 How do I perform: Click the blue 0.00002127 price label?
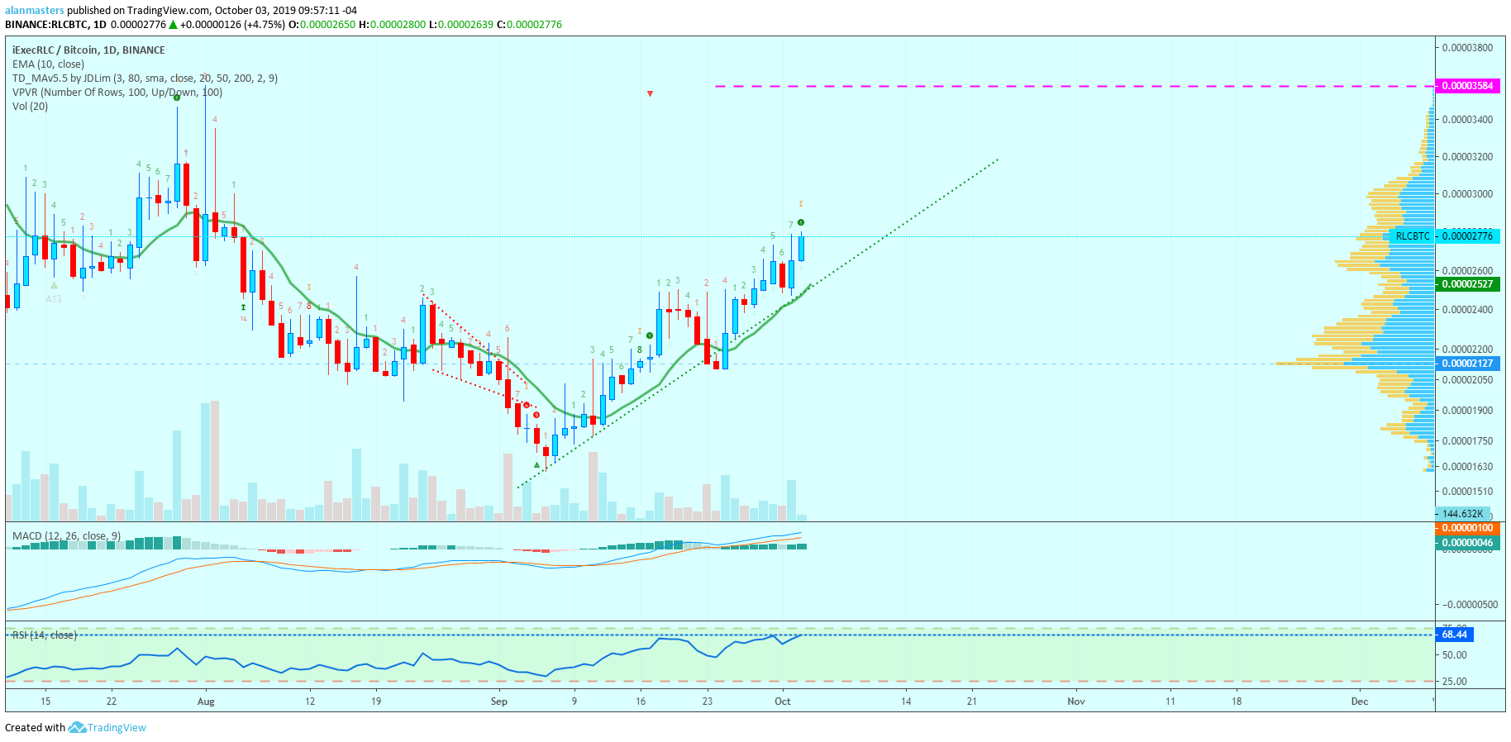click(x=1467, y=364)
